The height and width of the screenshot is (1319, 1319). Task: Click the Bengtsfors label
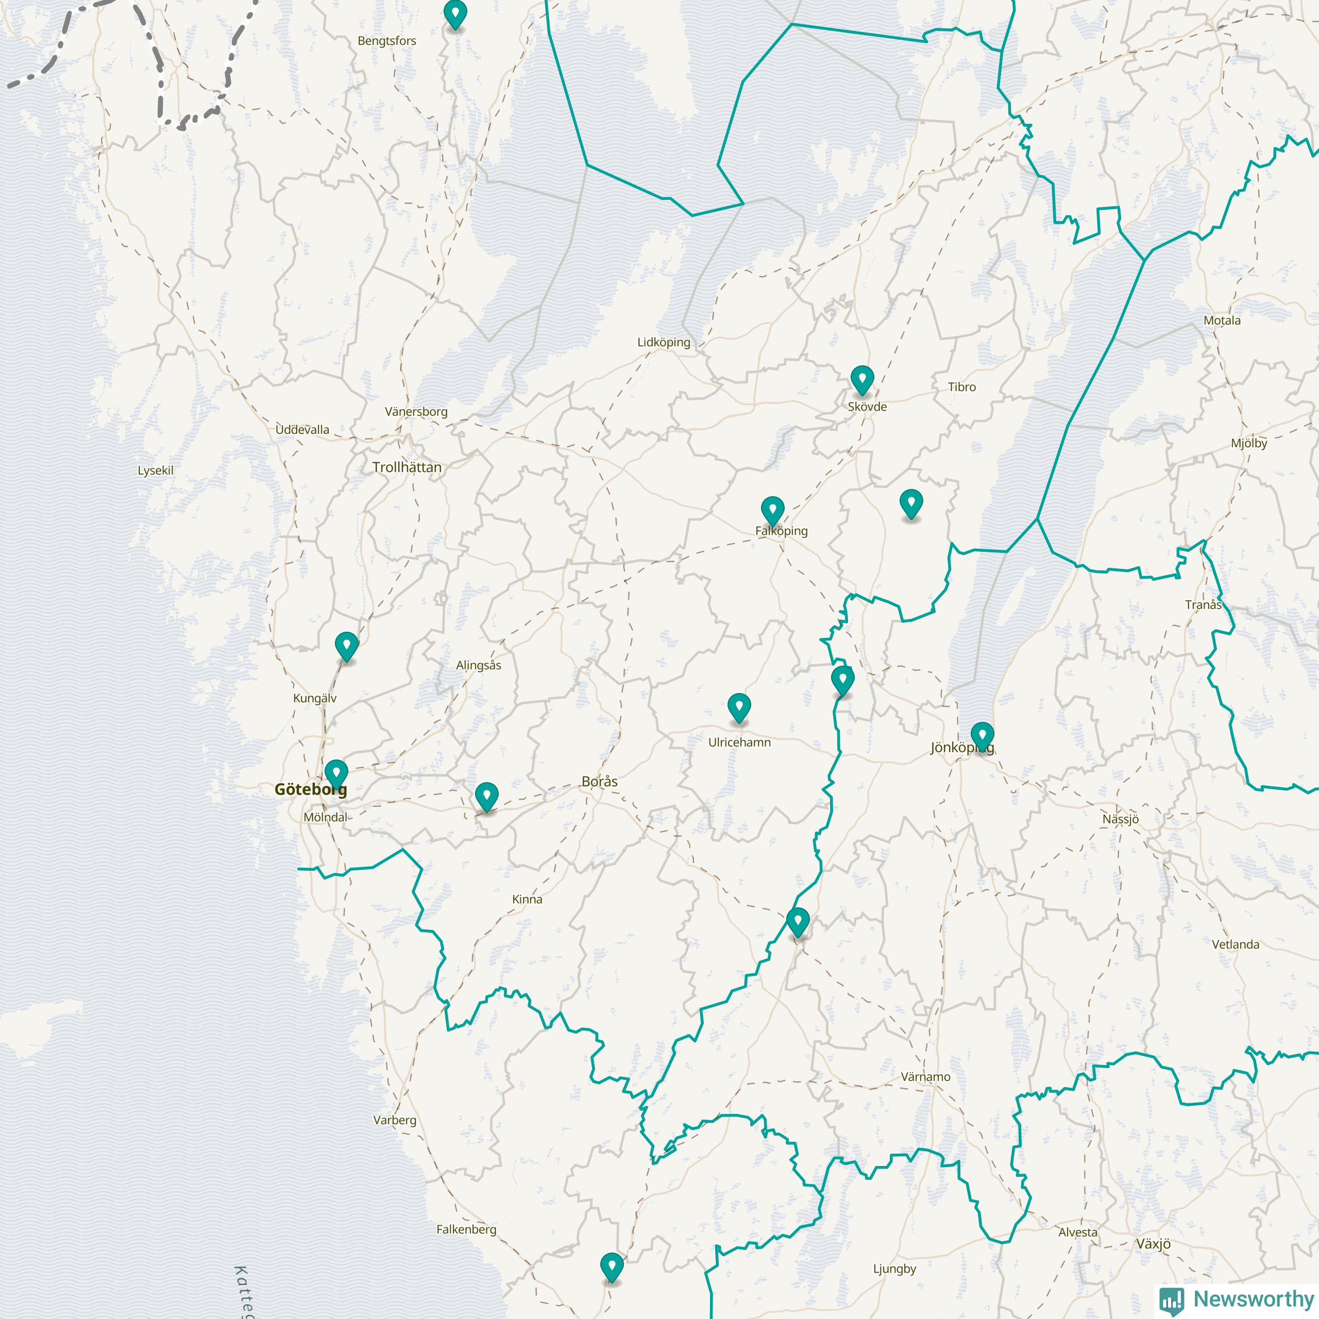click(386, 41)
